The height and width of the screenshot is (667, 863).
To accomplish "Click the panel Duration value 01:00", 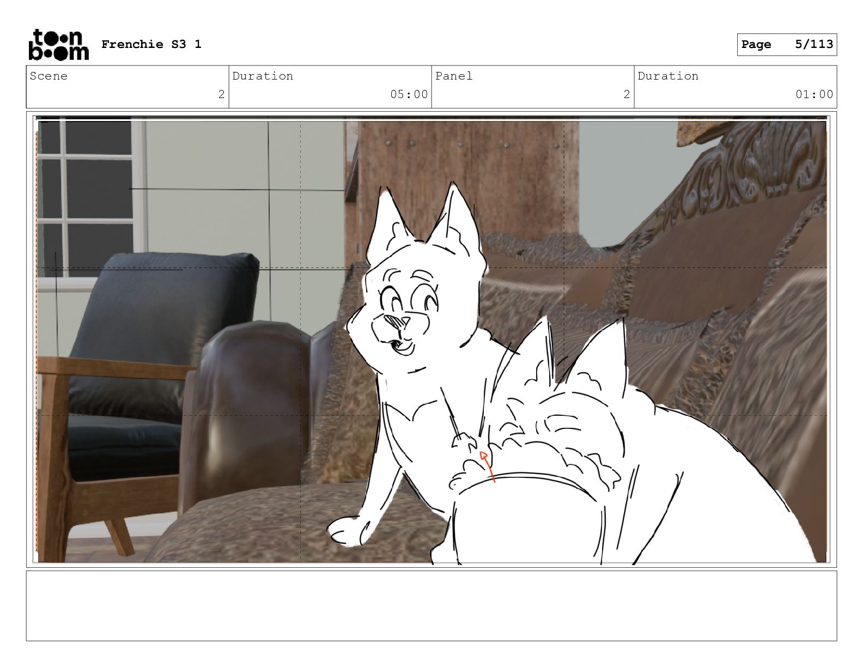I will [x=814, y=94].
